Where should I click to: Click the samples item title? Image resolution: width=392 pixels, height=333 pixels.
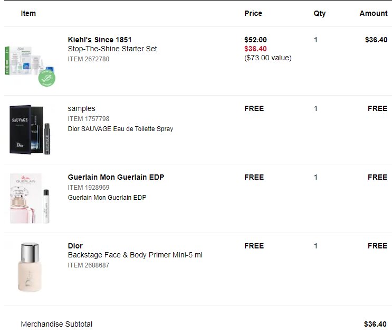pos(82,108)
